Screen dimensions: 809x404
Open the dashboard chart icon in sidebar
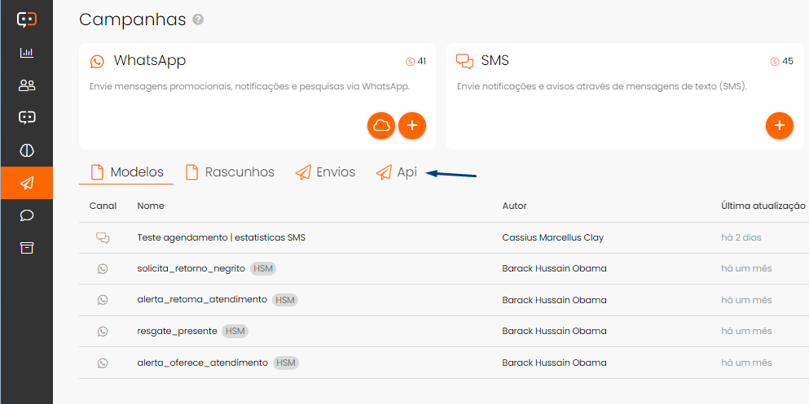(x=27, y=53)
